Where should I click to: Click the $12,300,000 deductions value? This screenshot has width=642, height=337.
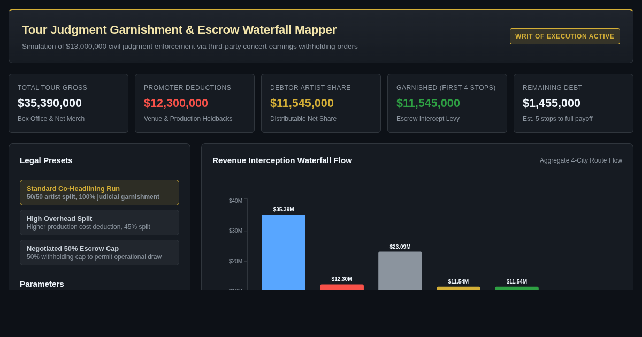(x=176, y=103)
